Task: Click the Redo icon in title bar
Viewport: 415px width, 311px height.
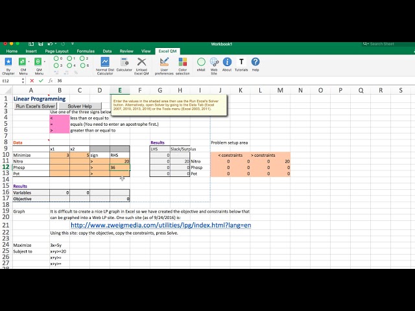Action: point(63,44)
